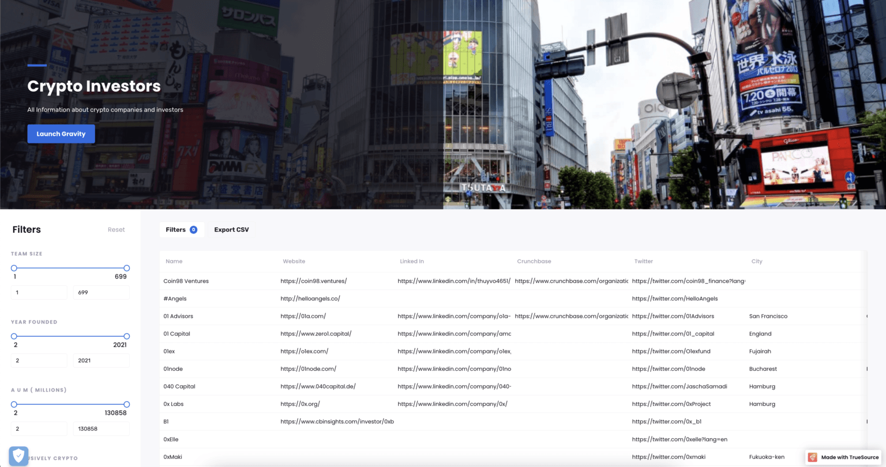Sort by the Name column header

pos(174,261)
